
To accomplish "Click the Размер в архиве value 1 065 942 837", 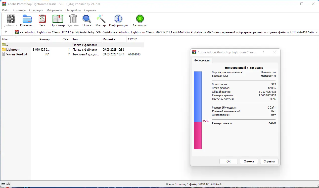I will (267, 95).
